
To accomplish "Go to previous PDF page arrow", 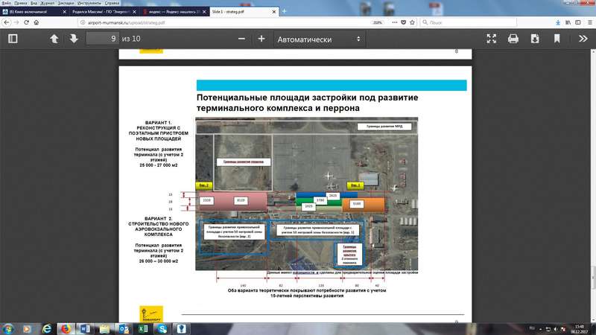I will coord(54,39).
